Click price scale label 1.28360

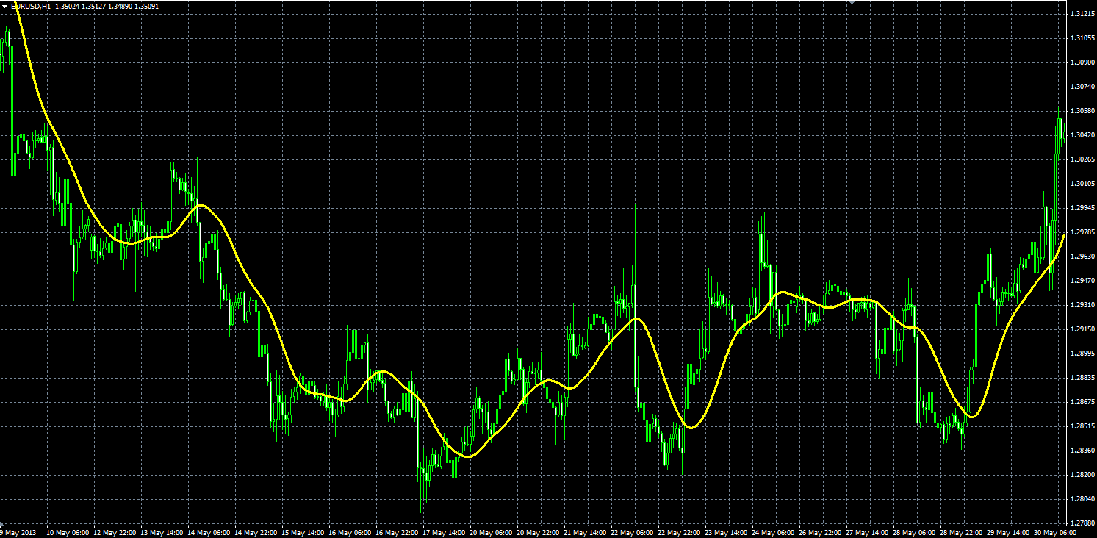tap(1082, 451)
